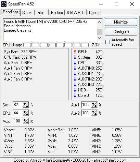The height and width of the screenshot is (162, 140).
Task: Switch to the Clock tab
Action: point(27,13)
